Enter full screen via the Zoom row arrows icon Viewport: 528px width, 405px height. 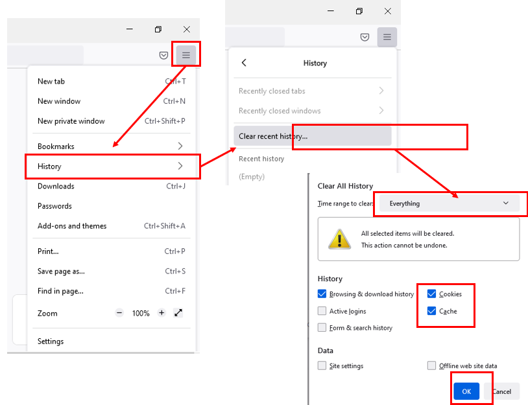178,313
